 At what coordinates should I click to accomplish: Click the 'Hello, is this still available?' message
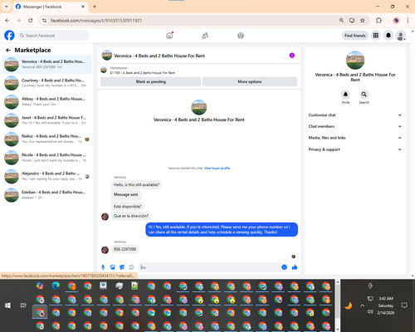136,185
